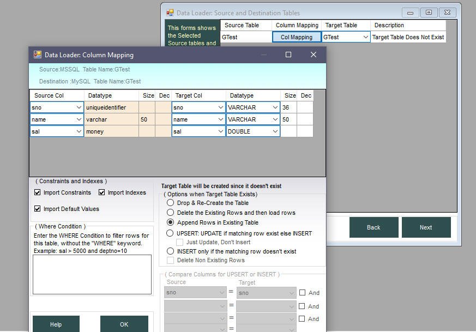
Task: Open the name source column dropdown
Action: [x=79, y=119]
